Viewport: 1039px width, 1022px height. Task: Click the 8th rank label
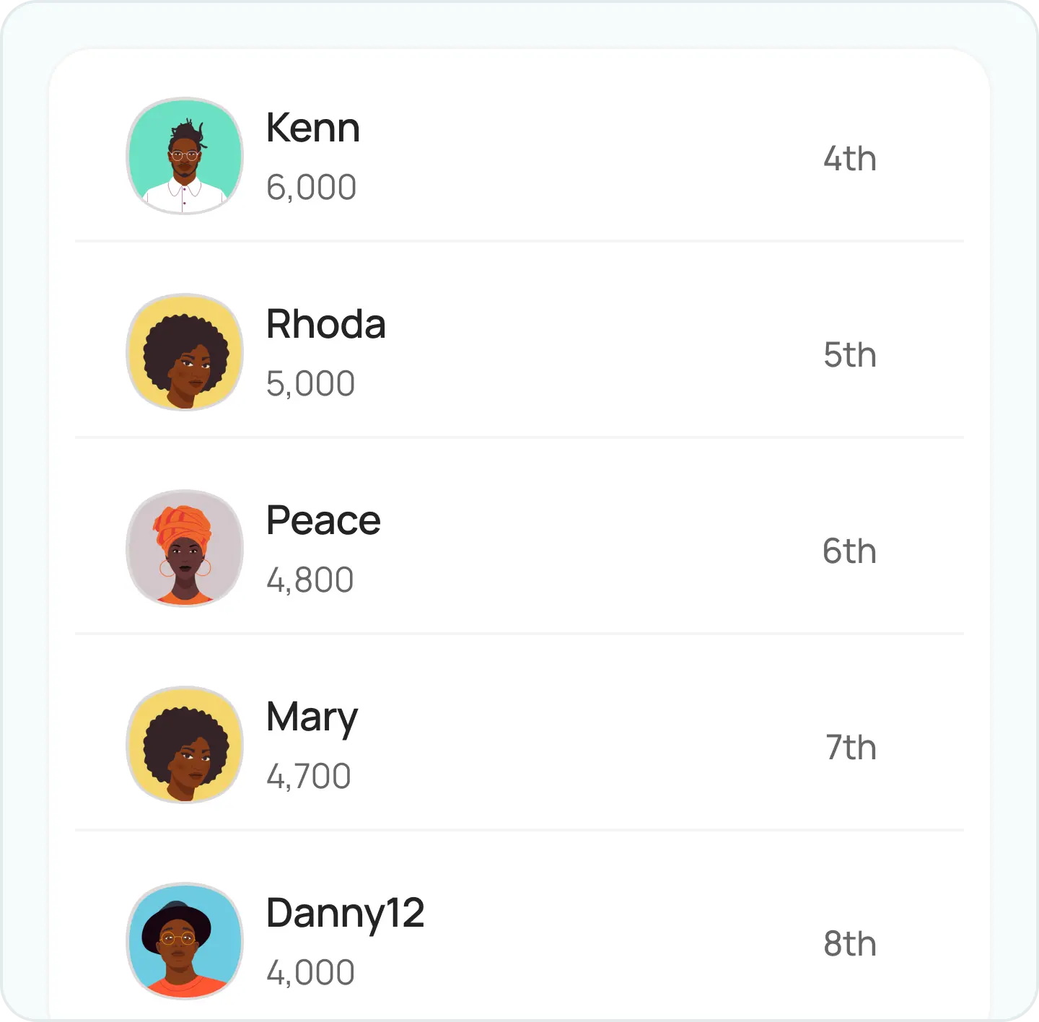click(850, 944)
